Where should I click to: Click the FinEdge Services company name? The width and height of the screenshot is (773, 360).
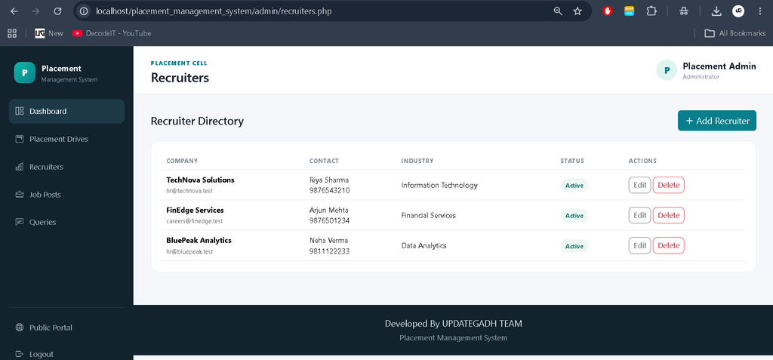pyautogui.click(x=195, y=210)
